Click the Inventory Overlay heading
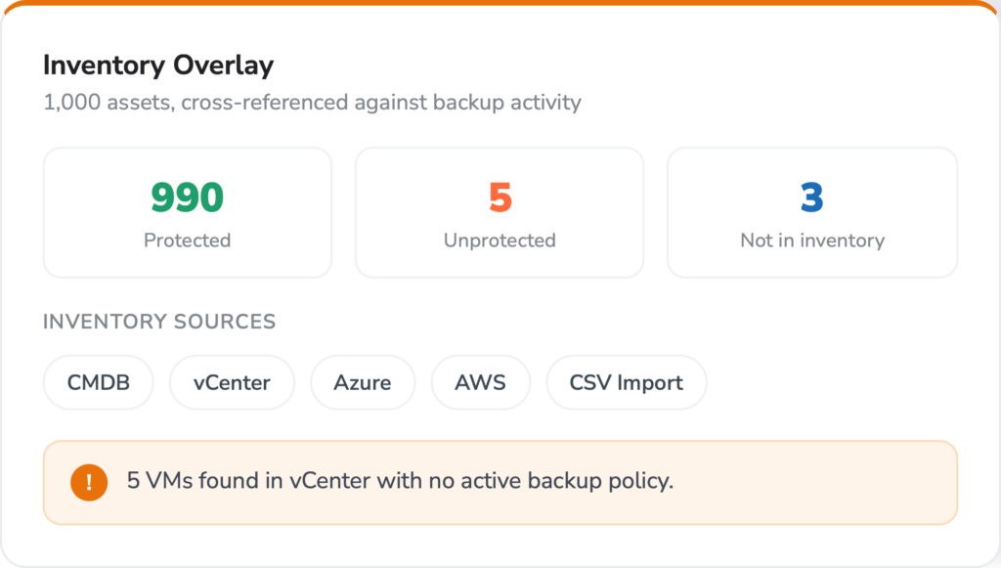The width and height of the screenshot is (1001, 568). click(158, 66)
